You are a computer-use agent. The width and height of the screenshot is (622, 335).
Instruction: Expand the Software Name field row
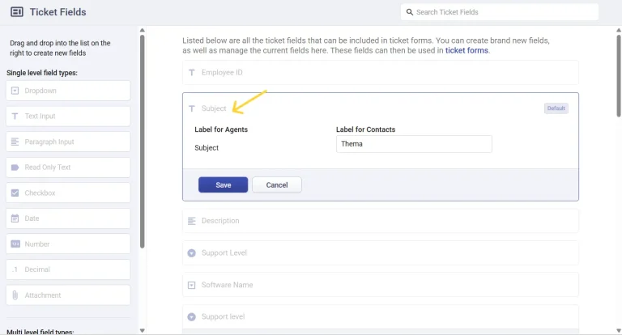(x=380, y=285)
